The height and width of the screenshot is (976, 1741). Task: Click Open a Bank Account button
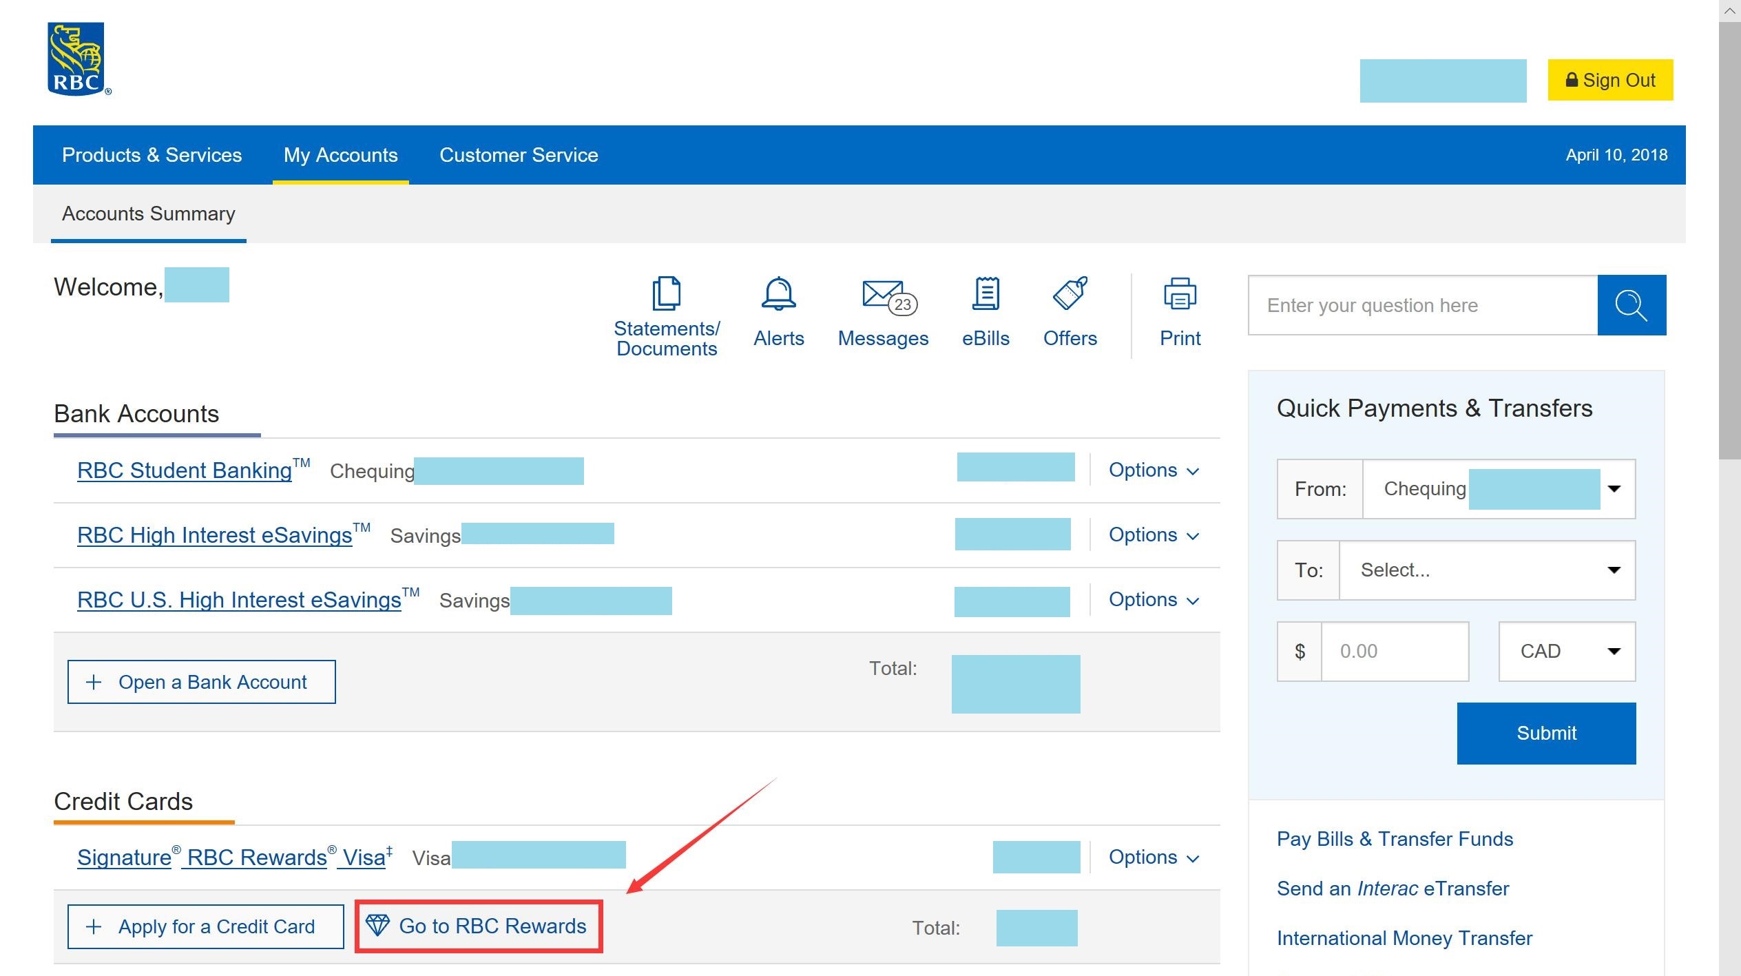tap(201, 682)
